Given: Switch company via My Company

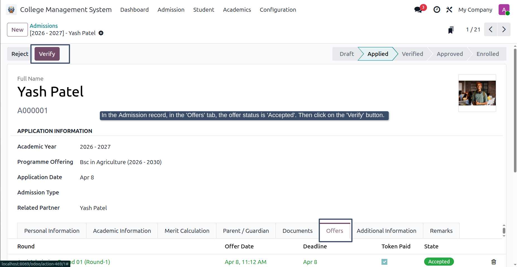Looking at the screenshot, I should coord(475,10).
